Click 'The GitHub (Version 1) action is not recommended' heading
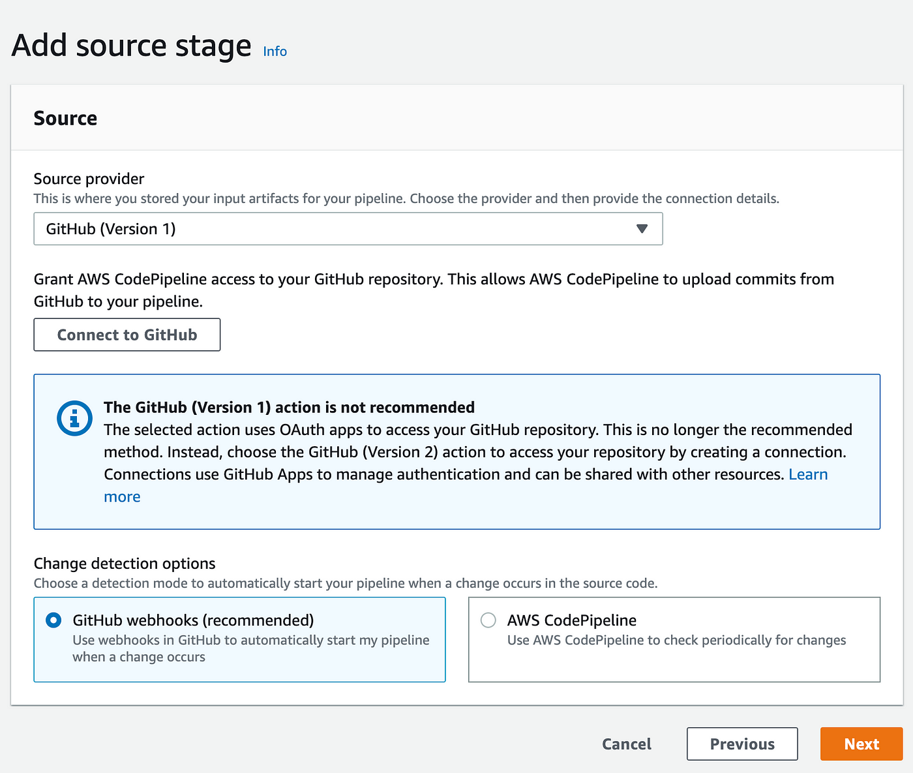This screenshot has width=913, height=773. pyautogui.click(x=290, y=407)
